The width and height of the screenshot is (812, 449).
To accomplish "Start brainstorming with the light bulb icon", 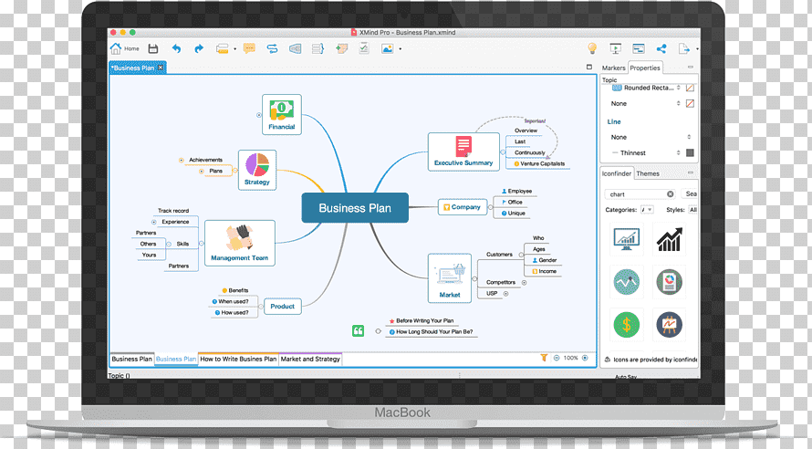I will (592, 48).
